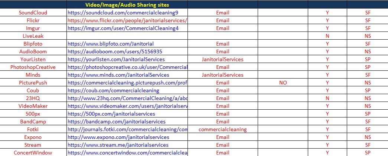Open the audioboom.com/users/5156935 link
The image size is (388, 156).
point(115,52)
